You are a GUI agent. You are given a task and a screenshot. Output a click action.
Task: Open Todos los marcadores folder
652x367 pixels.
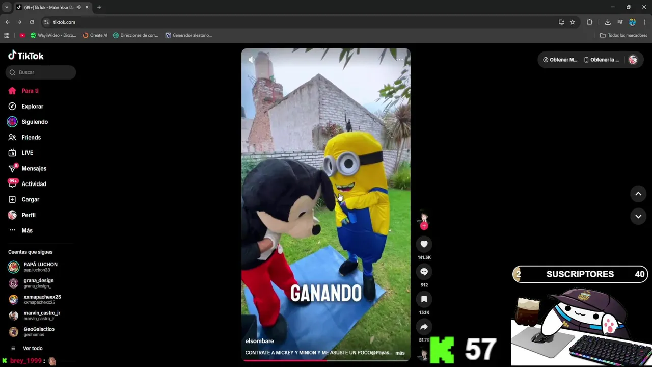[623, 35]
